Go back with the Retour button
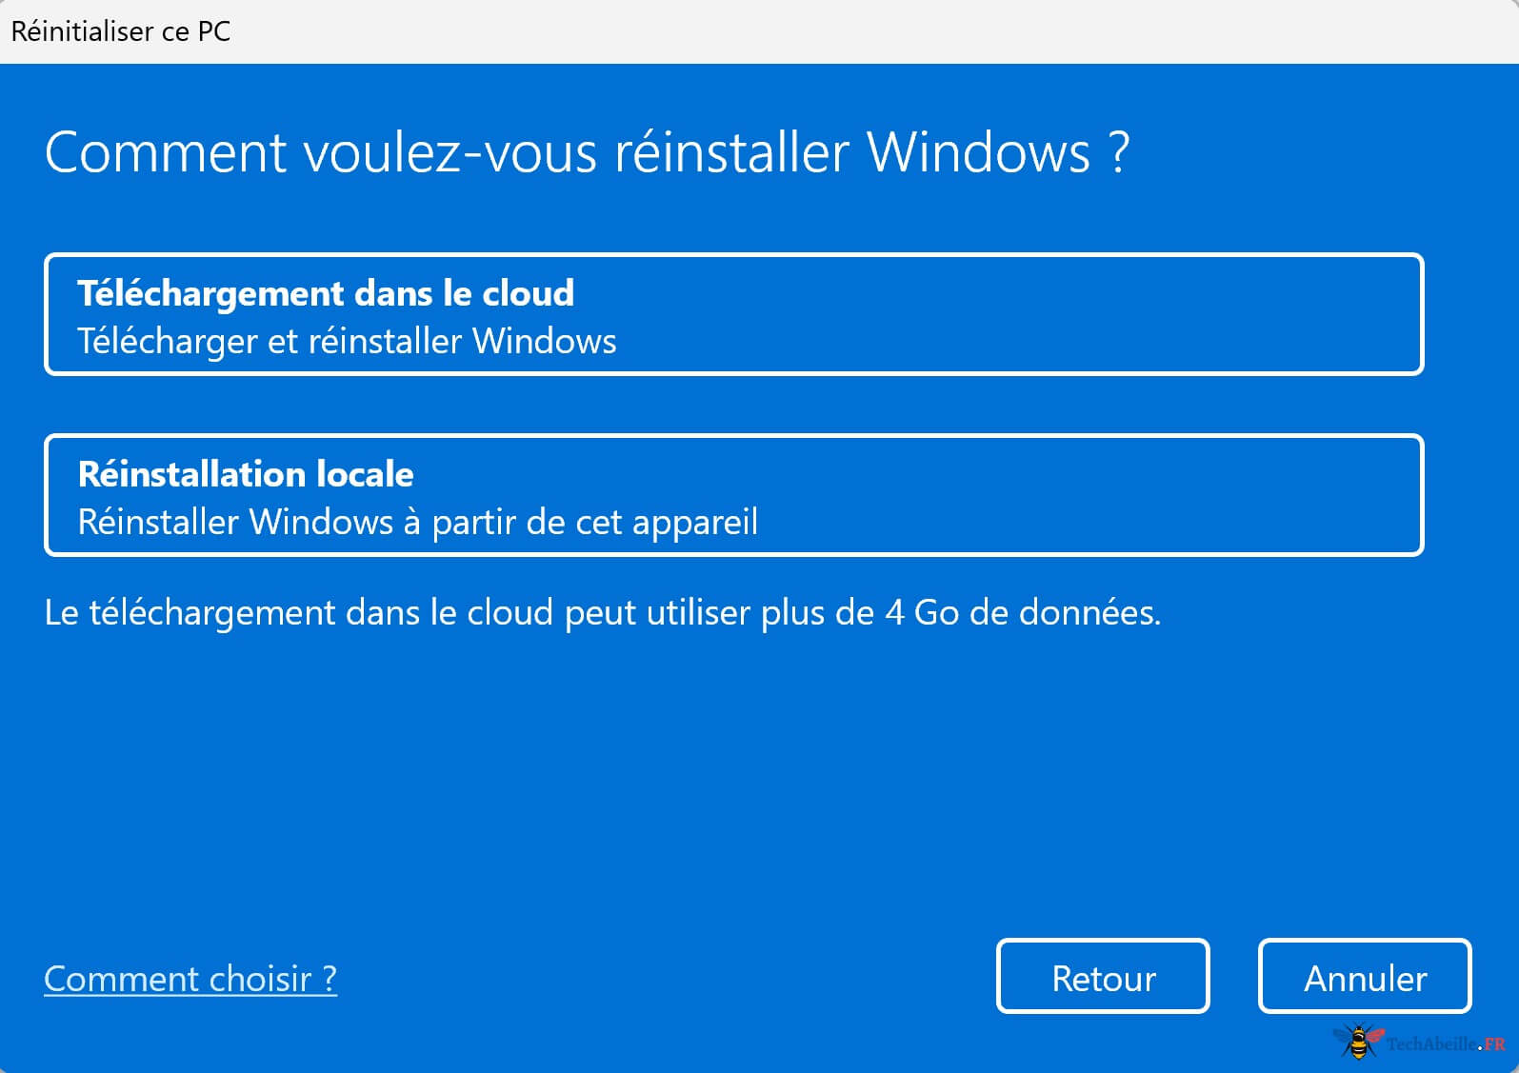 (1103, 977)
